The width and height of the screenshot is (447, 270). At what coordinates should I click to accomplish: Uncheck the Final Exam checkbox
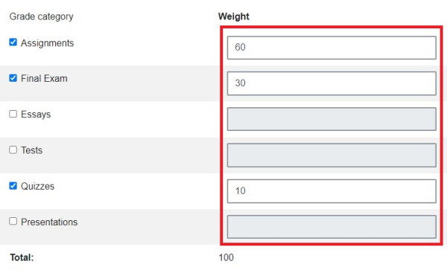point(13,78)
